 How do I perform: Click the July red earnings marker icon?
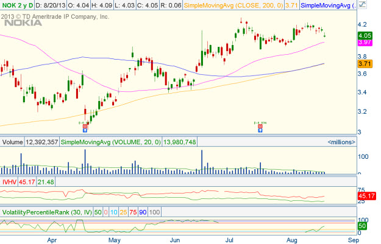(x=260, y=124)
